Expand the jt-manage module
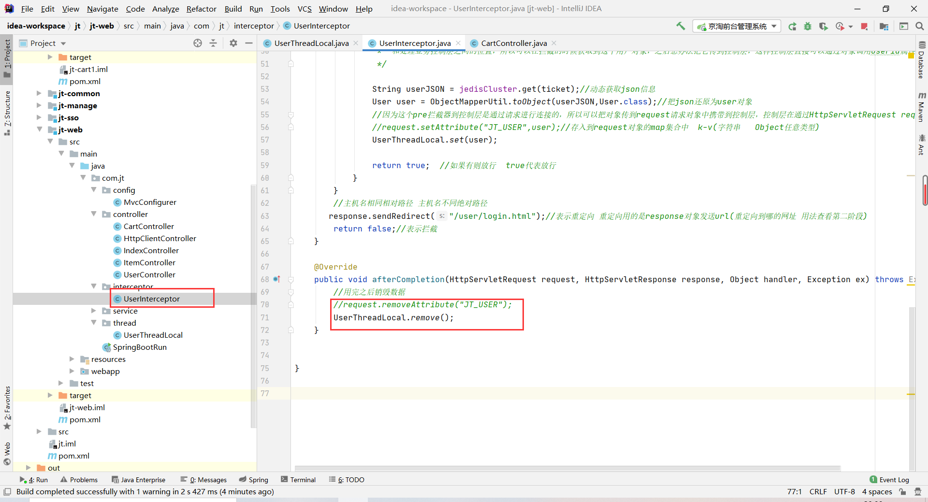Image resolution: width=928 pixels, height=502 pixels. (x=39, y=105)
